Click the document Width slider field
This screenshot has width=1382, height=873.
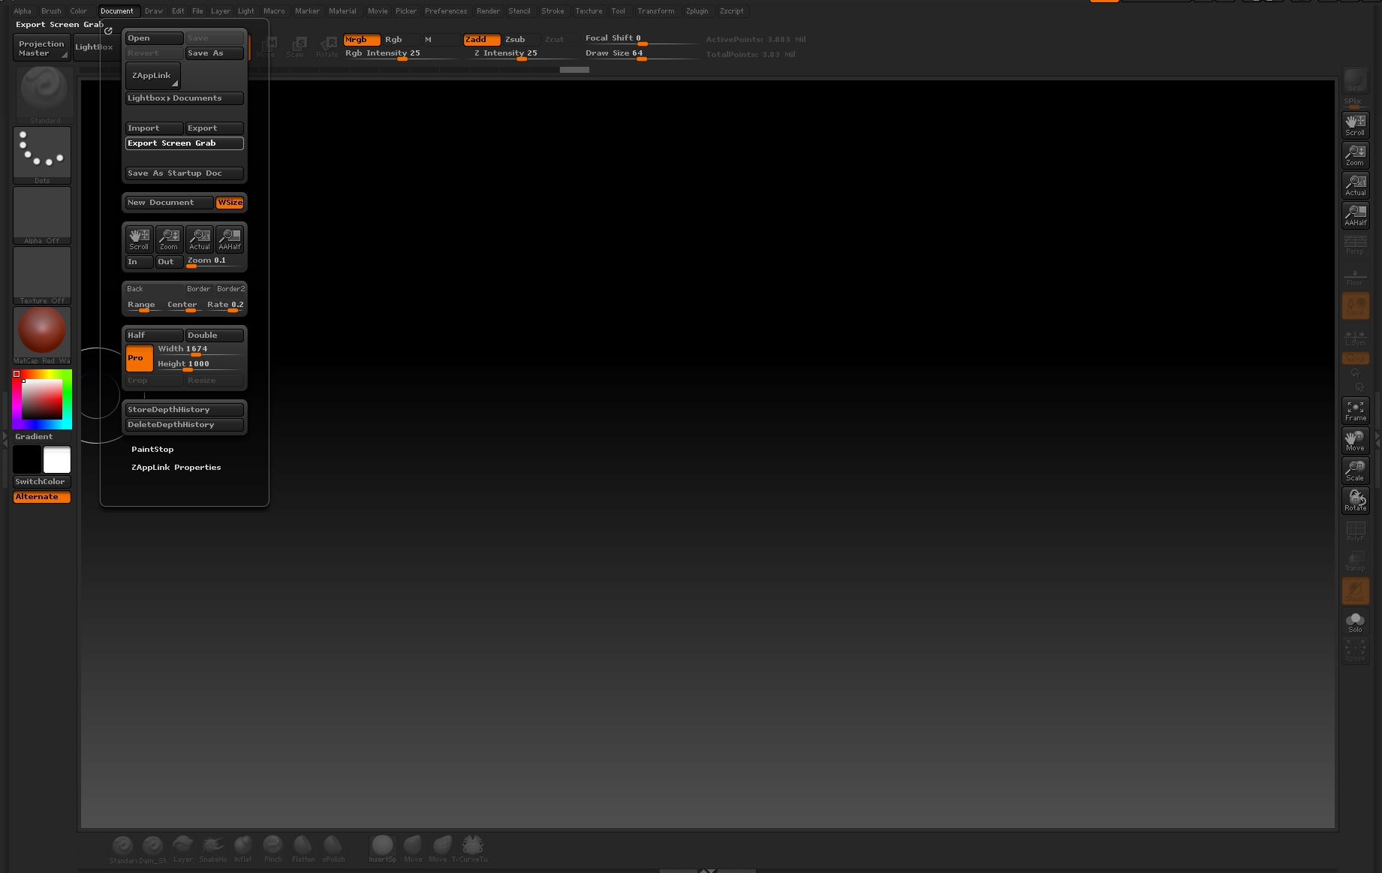point(200,350)
